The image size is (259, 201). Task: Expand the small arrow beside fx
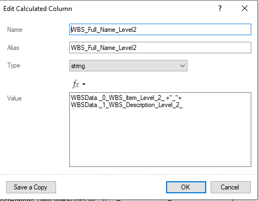pos(84,85)
